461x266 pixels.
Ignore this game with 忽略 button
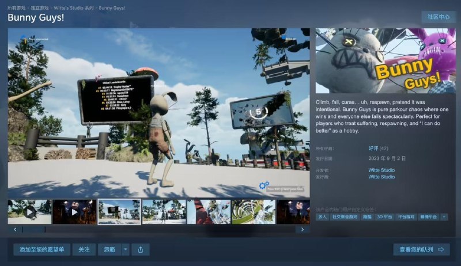click(x=109, y=249)
